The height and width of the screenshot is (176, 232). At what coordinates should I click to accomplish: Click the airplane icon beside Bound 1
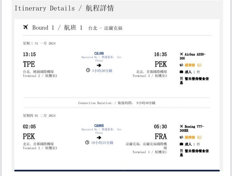coord(25,27)
